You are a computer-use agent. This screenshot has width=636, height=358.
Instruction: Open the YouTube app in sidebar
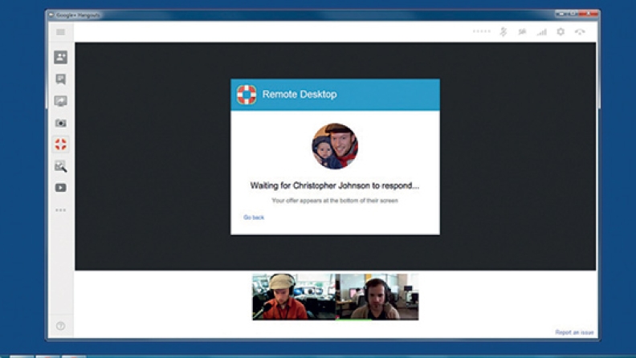[x=61, y=188]
